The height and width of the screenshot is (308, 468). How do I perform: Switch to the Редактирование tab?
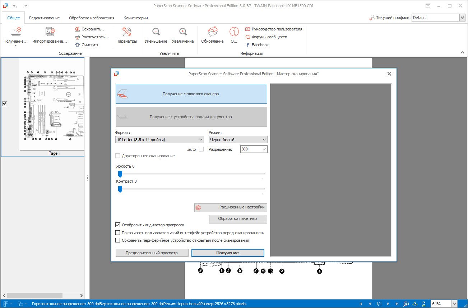click(45, 18)
